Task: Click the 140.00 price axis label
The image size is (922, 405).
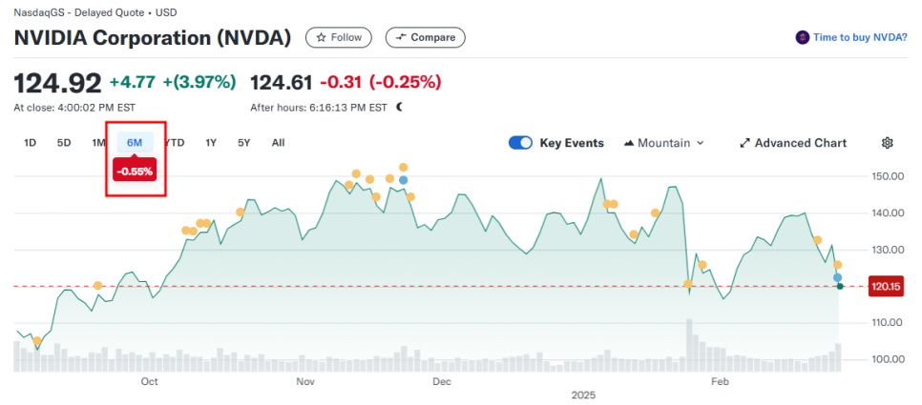Action: 887,213
